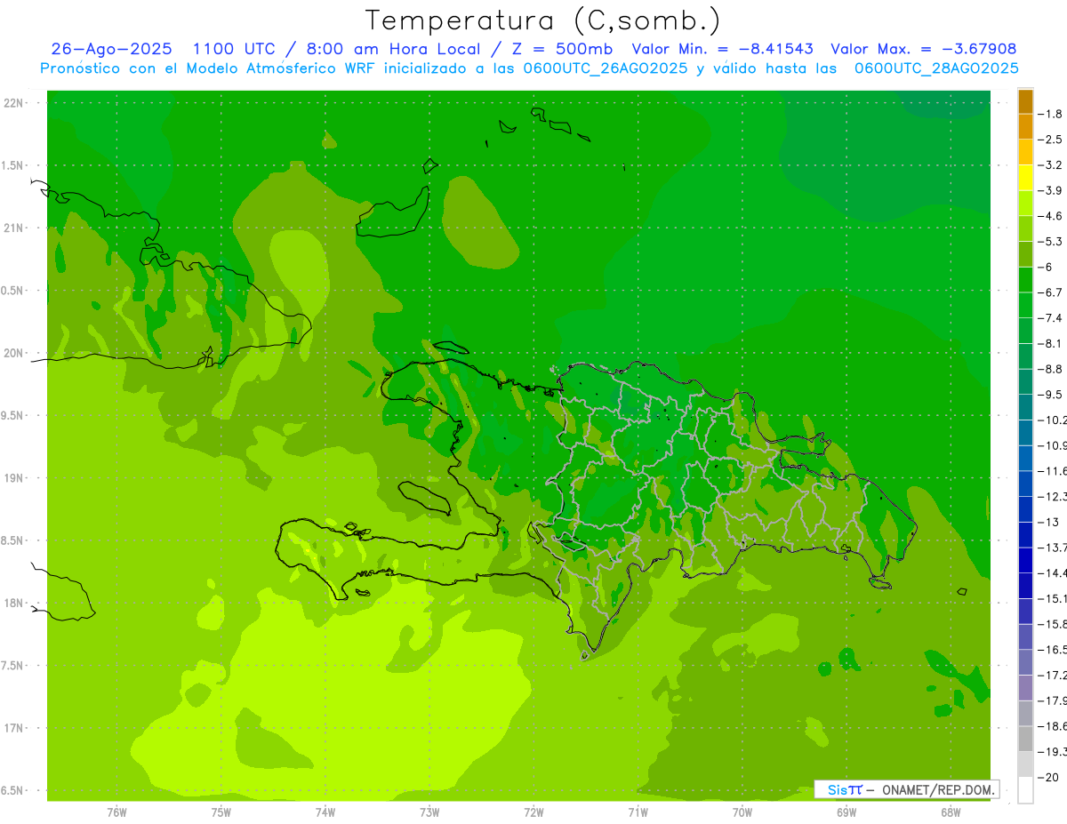Select 'Valor Min. = -8.41543' value
Image resolution: width=1067 pixels, height=824 pixels.
[722, 49]
